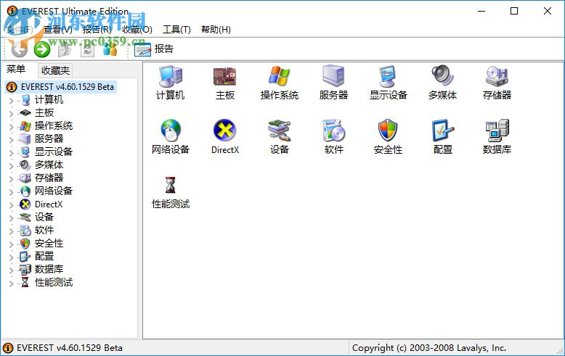Minimize the EVEREST window

pos(481,11)
